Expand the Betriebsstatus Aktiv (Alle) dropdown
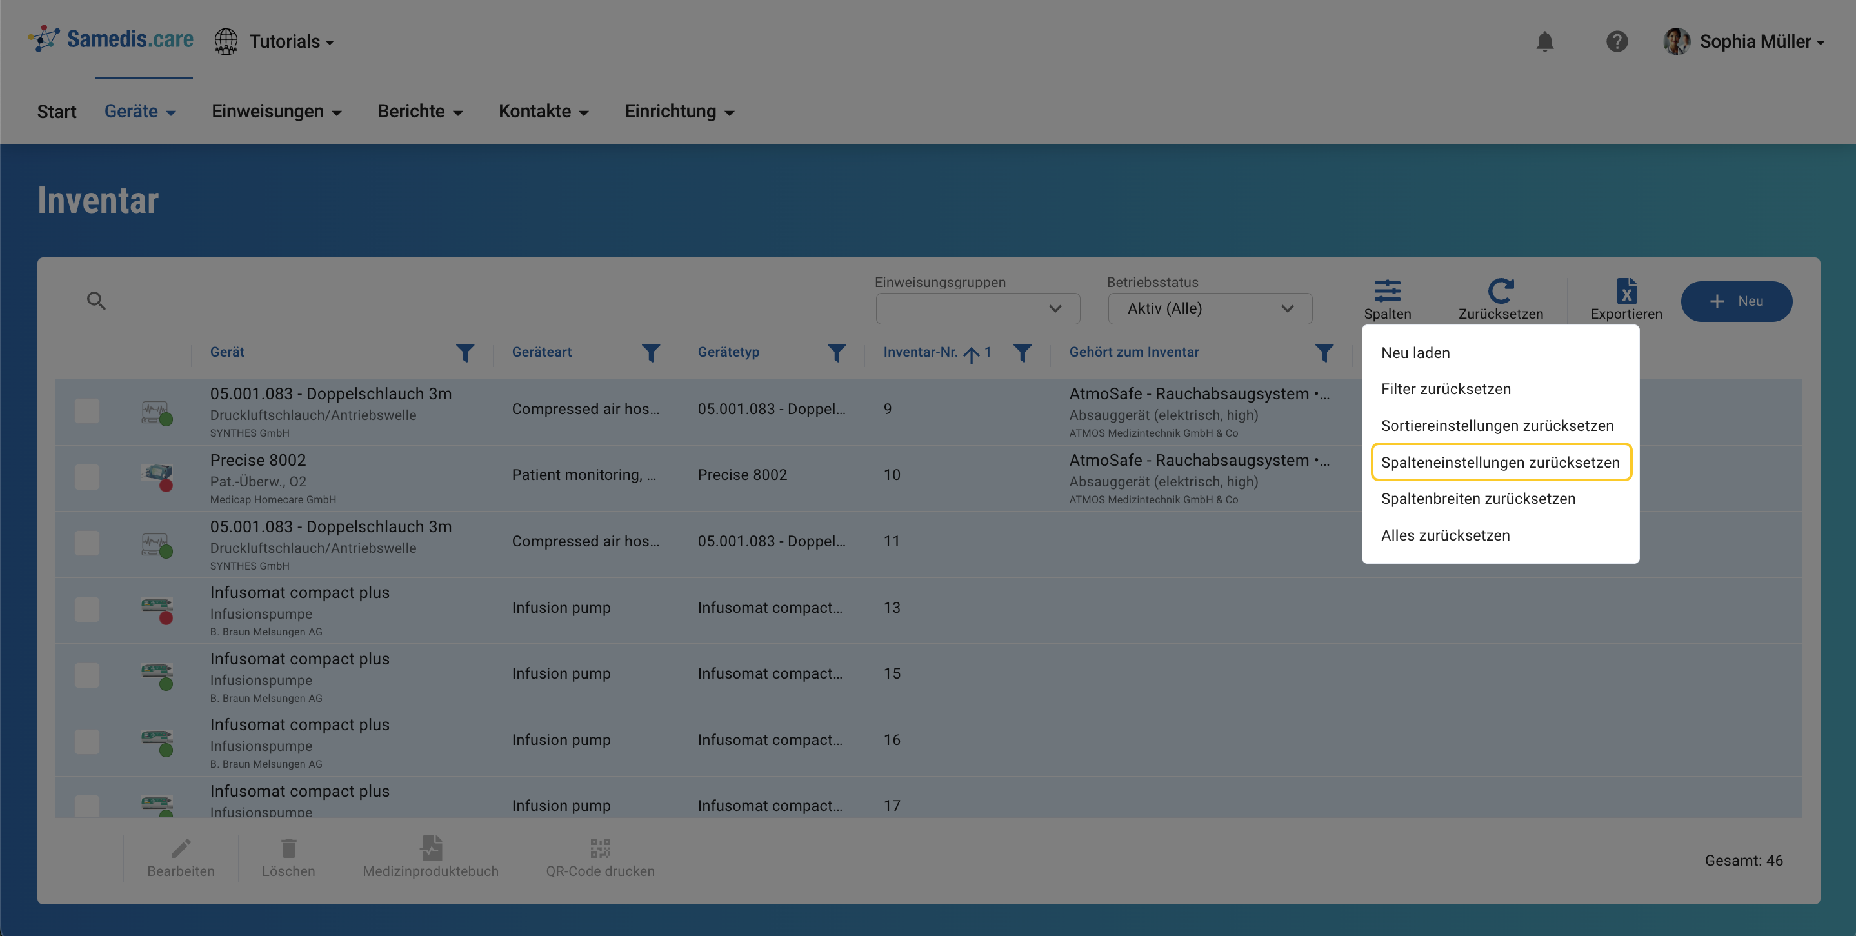The width and height of the screenshot is (1856, 936). tap(1209, 308)
